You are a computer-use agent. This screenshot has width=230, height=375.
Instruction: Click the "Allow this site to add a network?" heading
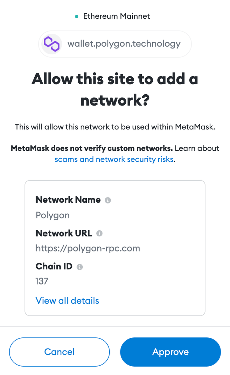point(115,90)
